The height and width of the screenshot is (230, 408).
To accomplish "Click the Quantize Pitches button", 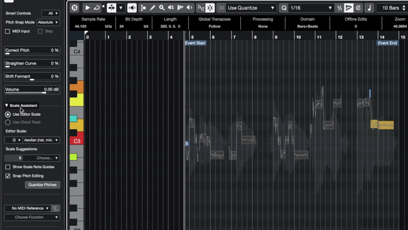I will pyautogui.click(x=42, y=185).
